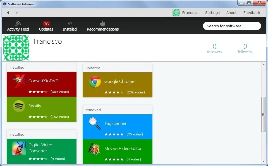The width and height of the screenshot is (268, 166).
Task: Open the Digital Video Converter title
Action: [40, 148]
